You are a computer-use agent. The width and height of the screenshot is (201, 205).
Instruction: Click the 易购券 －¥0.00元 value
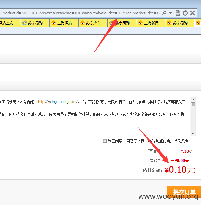(x=180, y=161)
